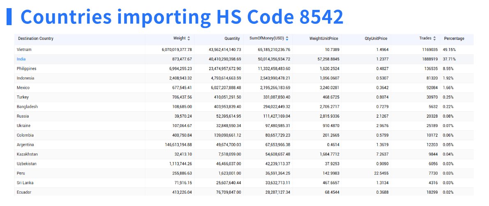Select Argentina weight 146,613,194.88
489x206 pixels.
178,145
